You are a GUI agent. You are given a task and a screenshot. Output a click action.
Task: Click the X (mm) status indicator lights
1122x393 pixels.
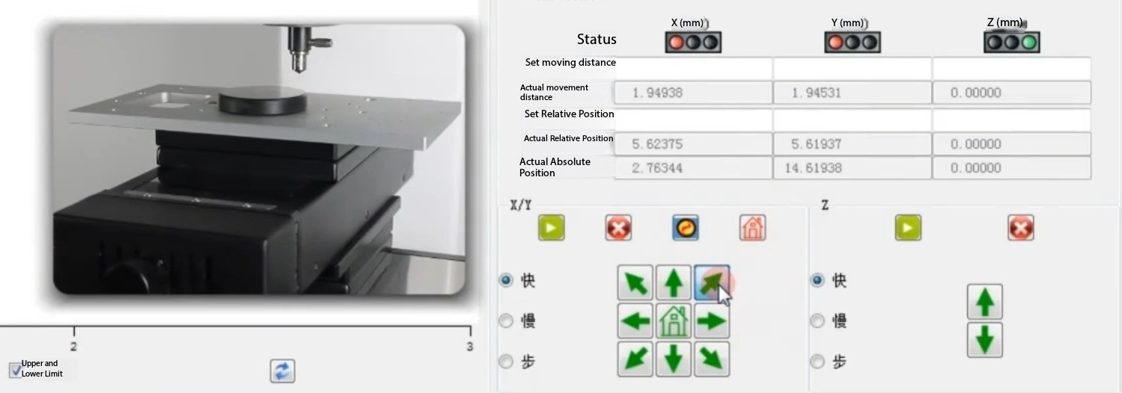click(x=693, y=42)
